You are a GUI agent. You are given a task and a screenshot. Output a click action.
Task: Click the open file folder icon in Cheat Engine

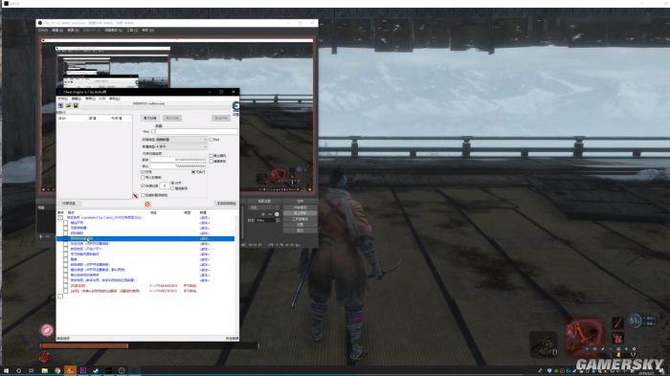[68, 105]
